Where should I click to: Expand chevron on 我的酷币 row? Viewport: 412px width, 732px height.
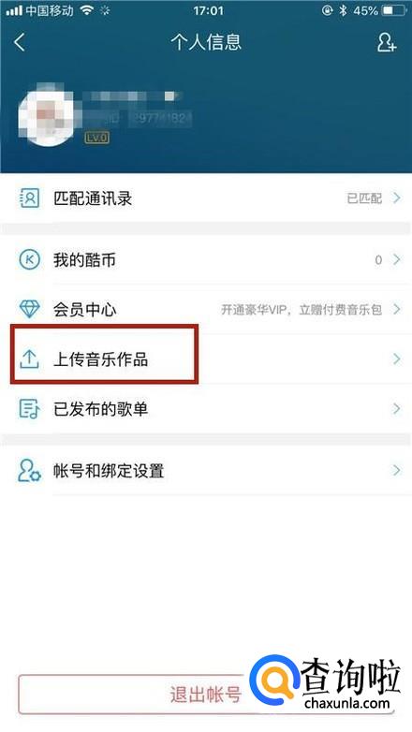[x=397, y=259]
